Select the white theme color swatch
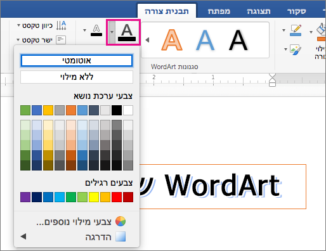326x251 pixels. pos(128,110)
